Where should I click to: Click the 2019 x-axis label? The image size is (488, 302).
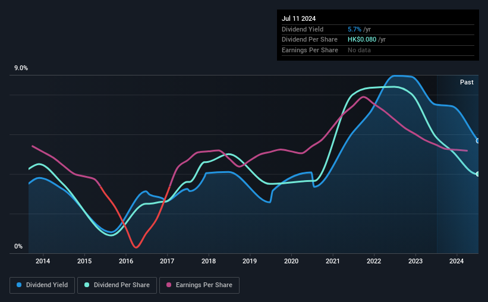[x=250, y=261]
